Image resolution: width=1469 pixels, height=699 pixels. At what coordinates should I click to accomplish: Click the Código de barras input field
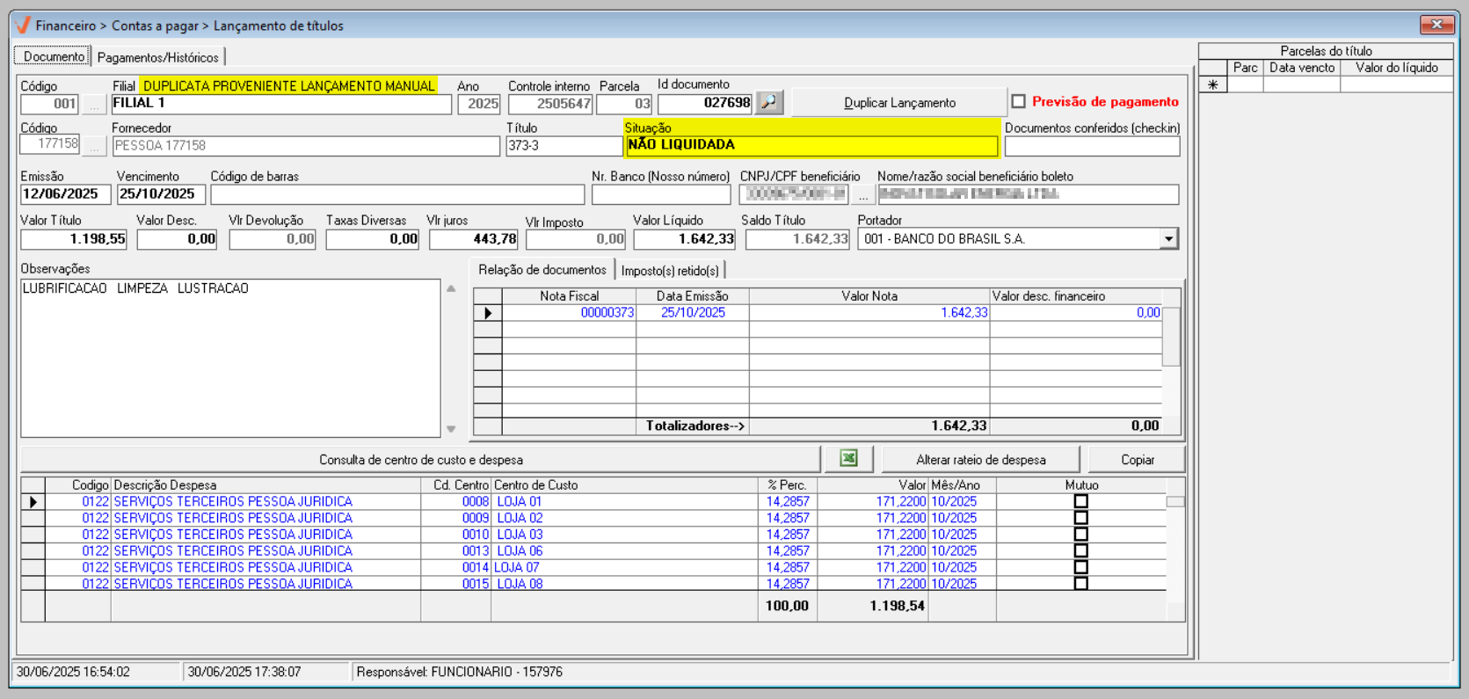[x=397, y=194]
